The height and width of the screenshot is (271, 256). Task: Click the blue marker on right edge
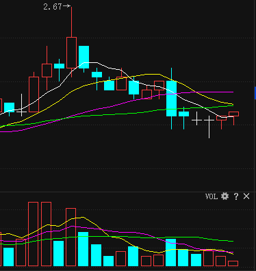pos(255,93)
